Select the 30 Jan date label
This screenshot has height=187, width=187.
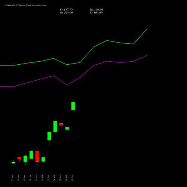(30, 178)
